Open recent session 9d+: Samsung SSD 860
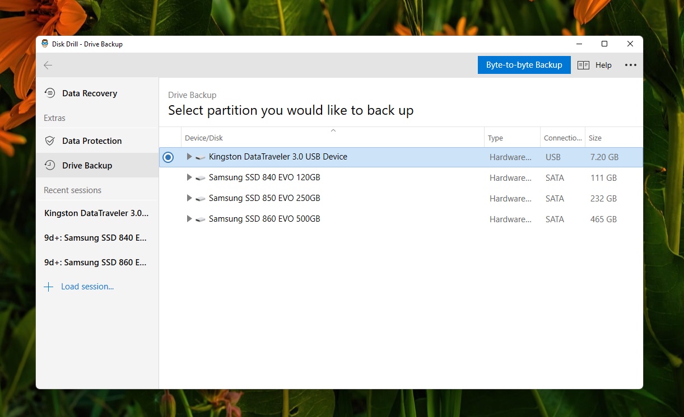Viewport: 684px width, 417px height. pos(97,263)
